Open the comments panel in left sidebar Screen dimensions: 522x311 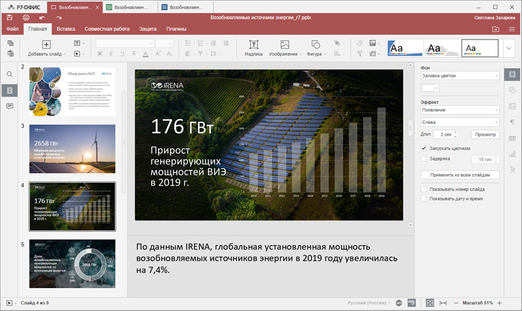click(x=9, y=107)
